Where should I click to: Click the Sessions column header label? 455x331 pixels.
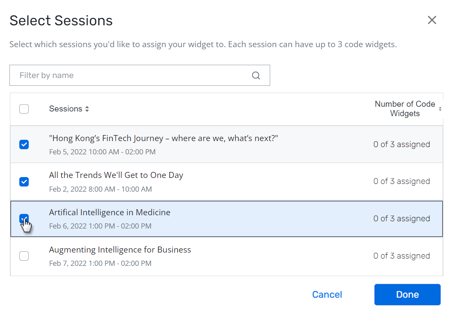pyautogui.click(x=65, y=109)
